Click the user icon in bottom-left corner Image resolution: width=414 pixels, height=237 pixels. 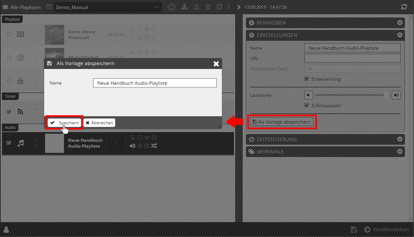[6, 230]
